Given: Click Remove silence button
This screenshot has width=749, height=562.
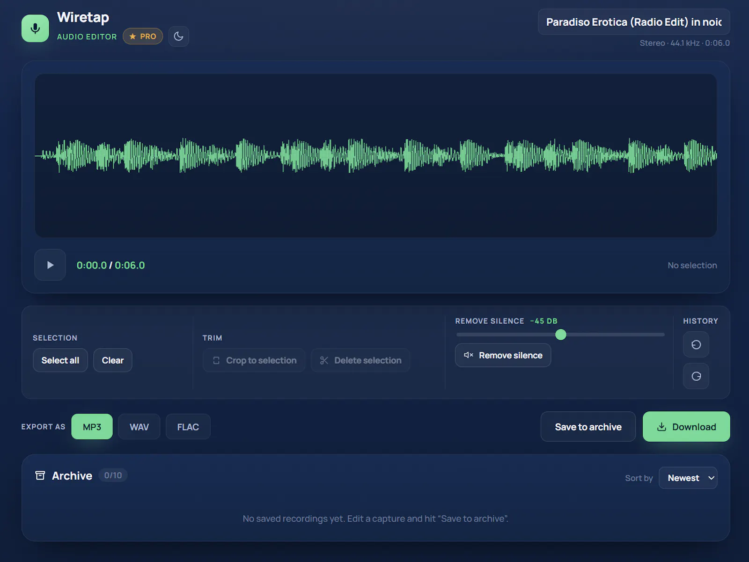Looking at the screenshot, I should [503, 355].
